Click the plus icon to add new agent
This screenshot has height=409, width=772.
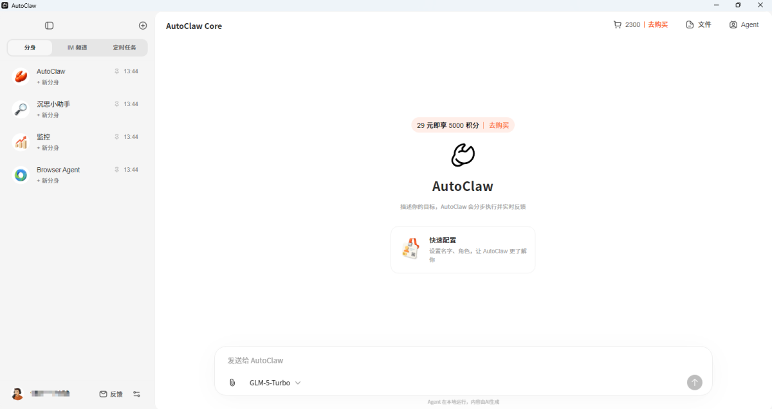[143, 26]
